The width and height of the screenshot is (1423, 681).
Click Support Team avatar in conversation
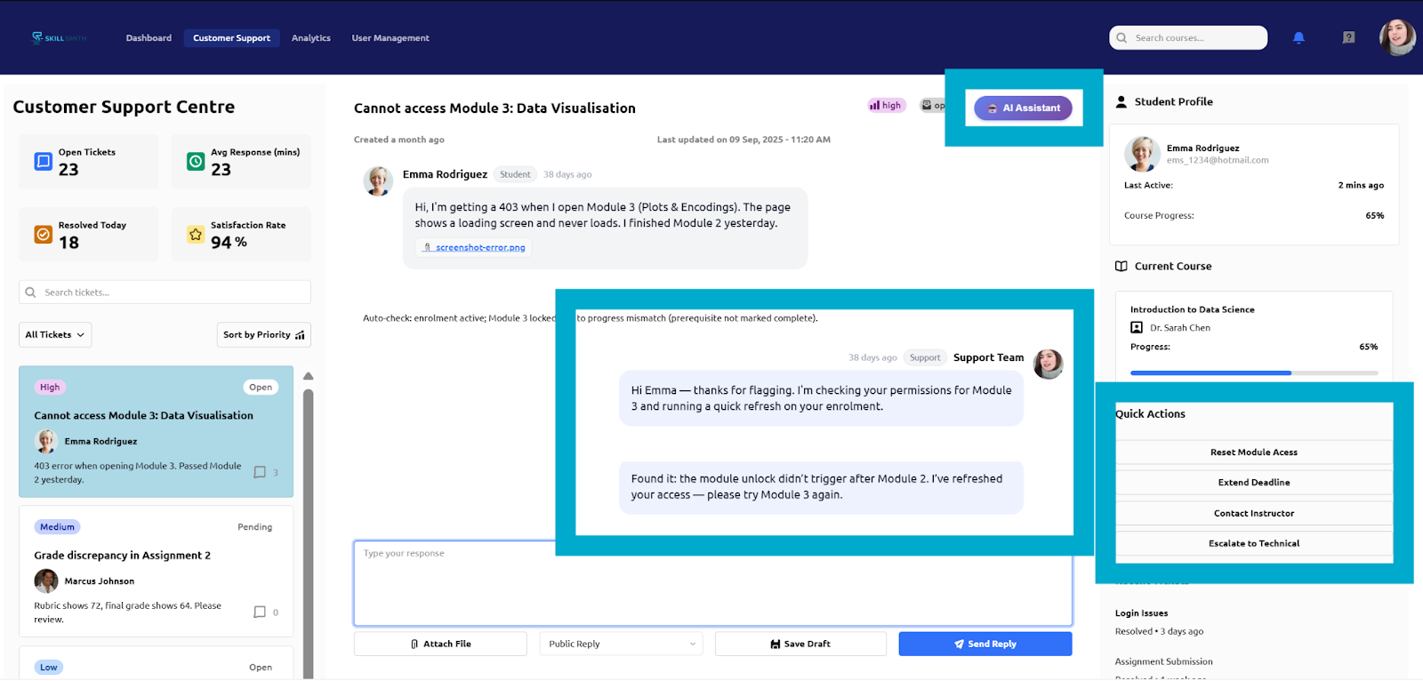click(1049, 364)
